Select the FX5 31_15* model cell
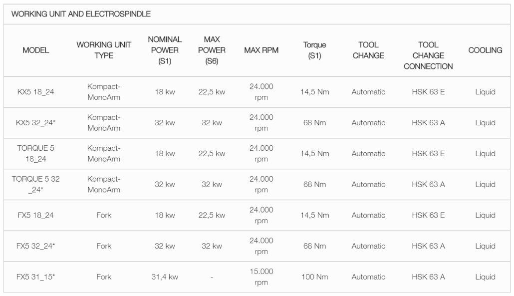The image size is (514, 296). [36, 277]
